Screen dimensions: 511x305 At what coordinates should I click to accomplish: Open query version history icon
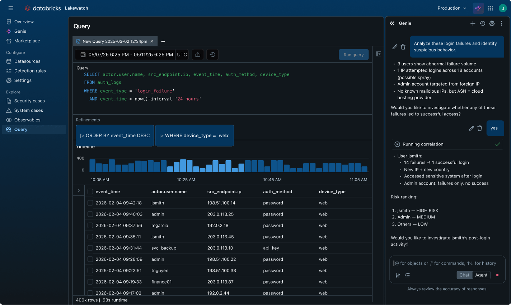[212, 55]
